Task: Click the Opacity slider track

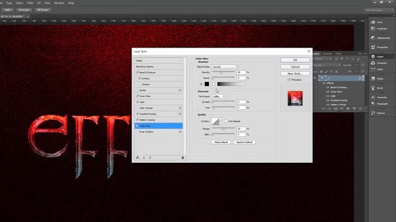Action: [x=223, y=72]
